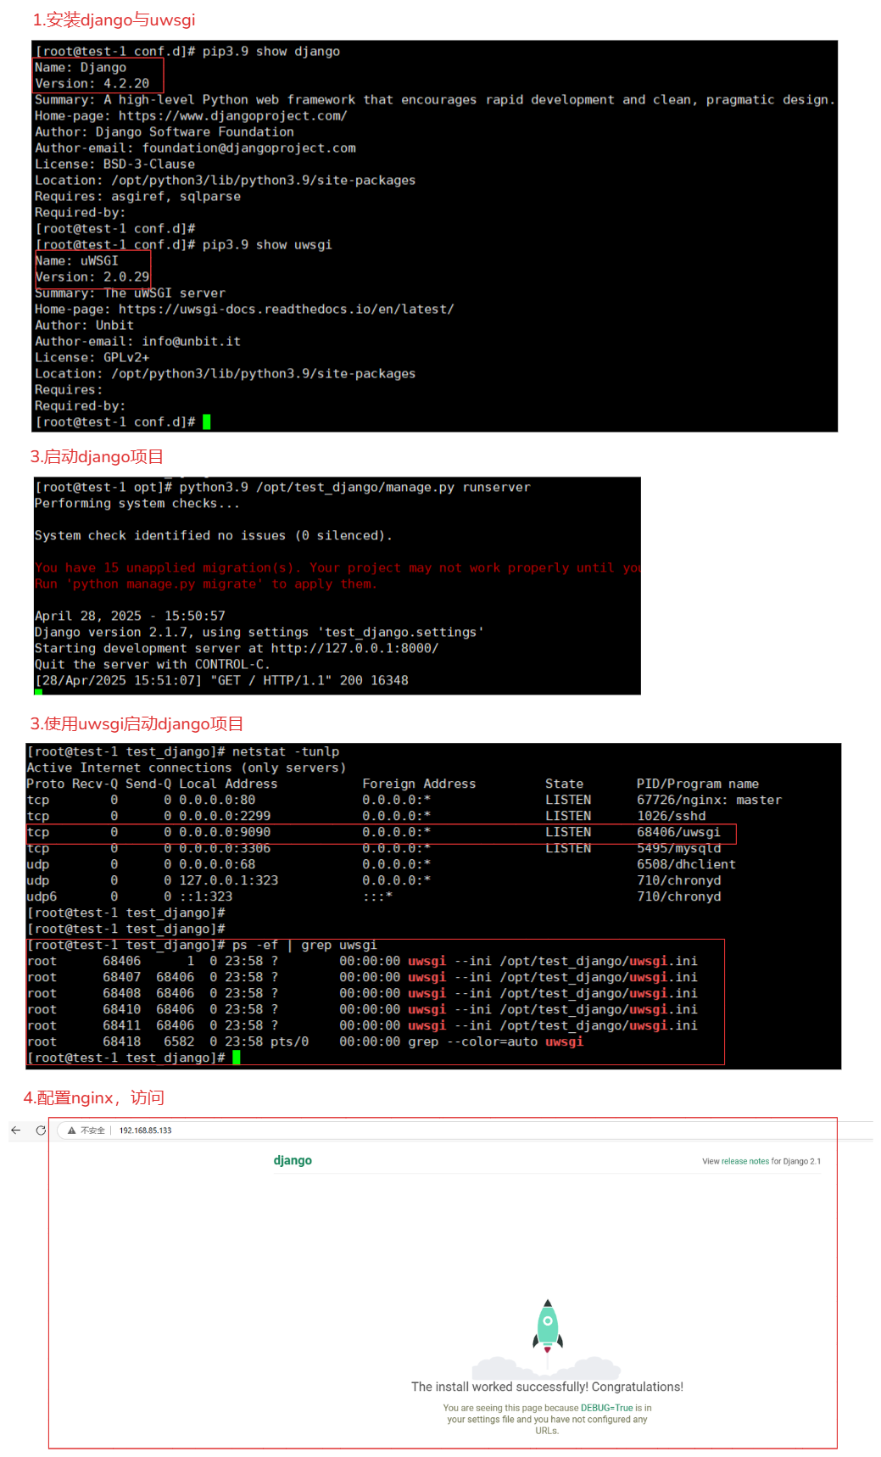Click the red 'python manage.py migrate' hint line
Screen dimensions: 881x1457
[206, 583]
